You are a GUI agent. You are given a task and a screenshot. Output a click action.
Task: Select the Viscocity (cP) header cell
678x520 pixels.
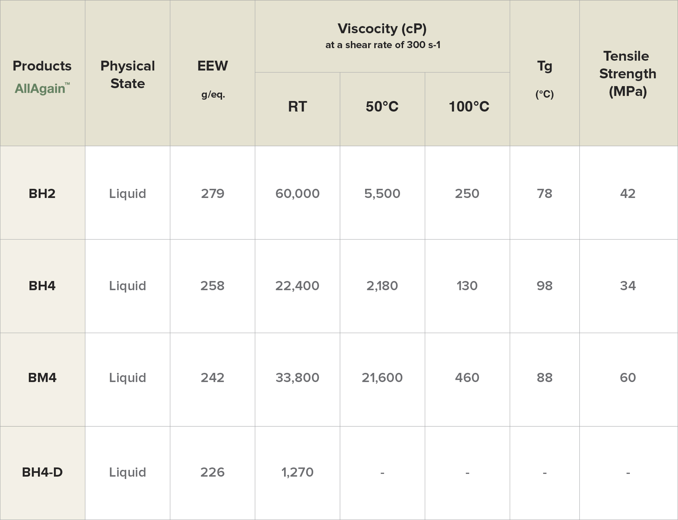coord(382,29)
